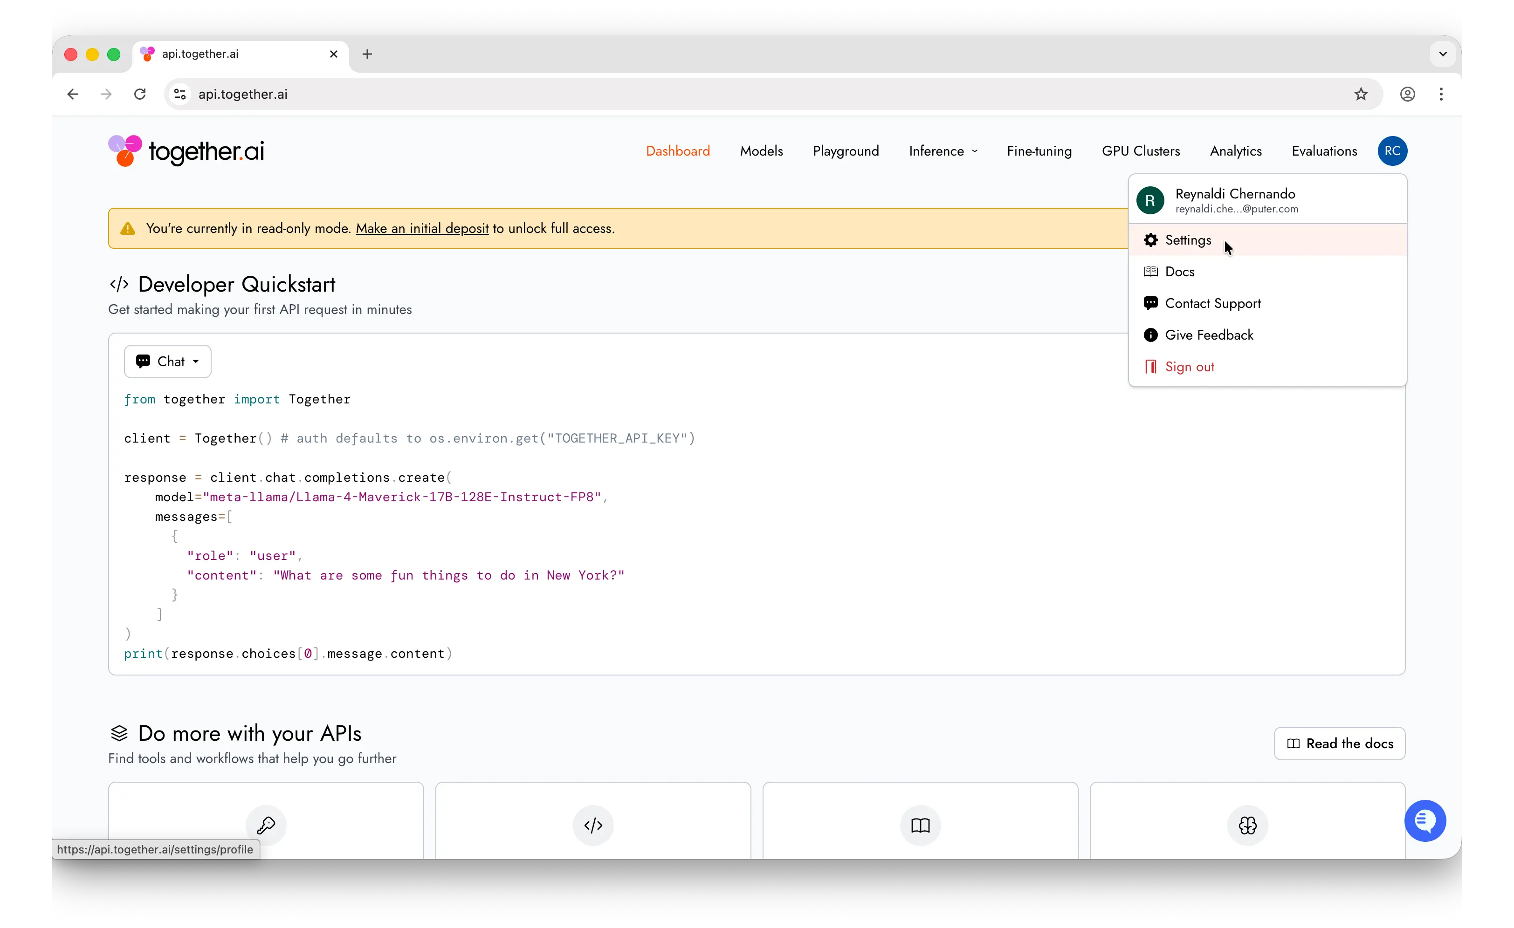Viewport: 1514px width, 928px height.
Task: Click the key icon card under Do more
Action: 265,825
